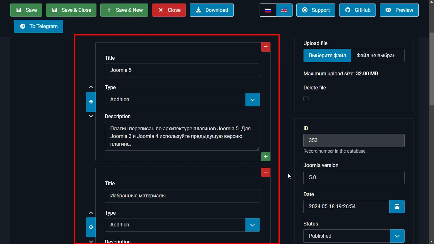434x244 pixels.
Task: Switch language to Russian flag
Action: tap(268, 10)
